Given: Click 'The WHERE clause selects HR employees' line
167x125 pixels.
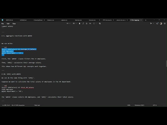Looking at the screenshot, I should click(x=38, y=97).
